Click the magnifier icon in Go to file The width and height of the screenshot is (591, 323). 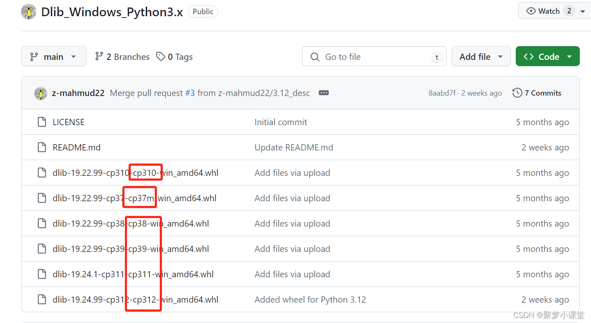[x=315, y=57]
